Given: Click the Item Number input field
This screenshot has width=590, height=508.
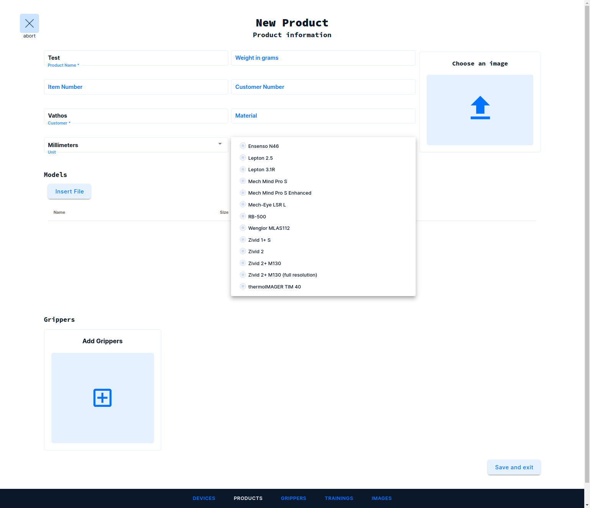Looking at the screenshot, I should click(136, 87).
